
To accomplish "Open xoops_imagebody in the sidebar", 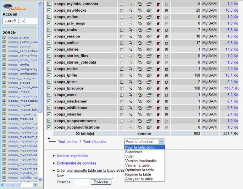I will click(23, 96).
